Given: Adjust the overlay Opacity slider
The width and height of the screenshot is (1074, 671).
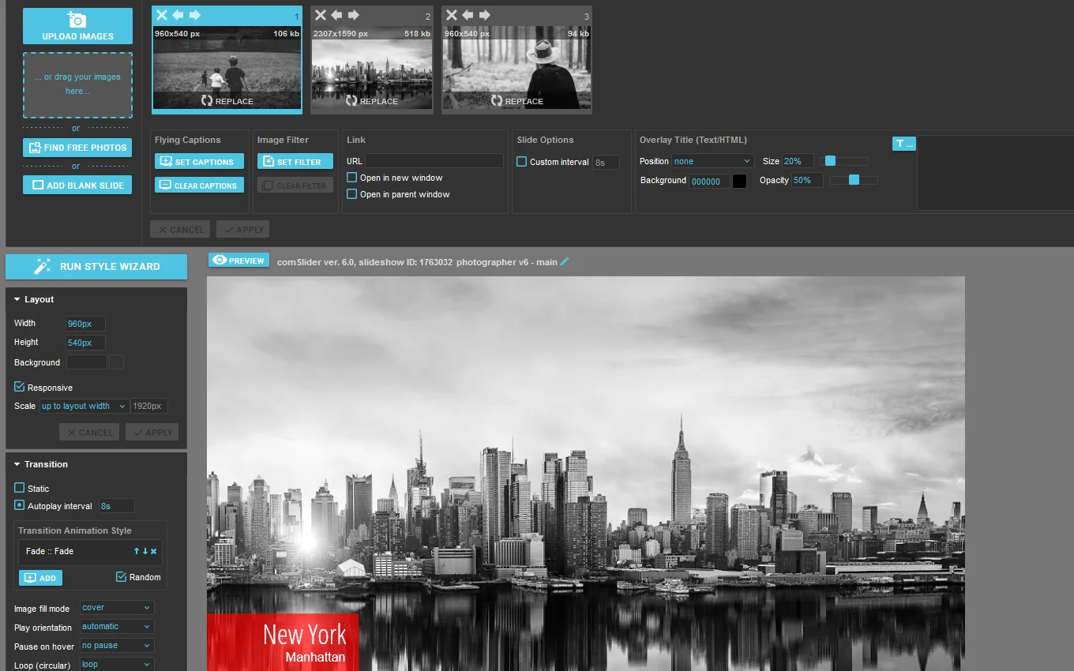Looking at the screenshot, I should [854, 180].
